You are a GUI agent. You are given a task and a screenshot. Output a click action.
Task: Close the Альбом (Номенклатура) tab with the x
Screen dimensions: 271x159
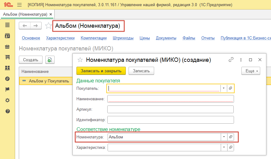click(x=51, y=14)
